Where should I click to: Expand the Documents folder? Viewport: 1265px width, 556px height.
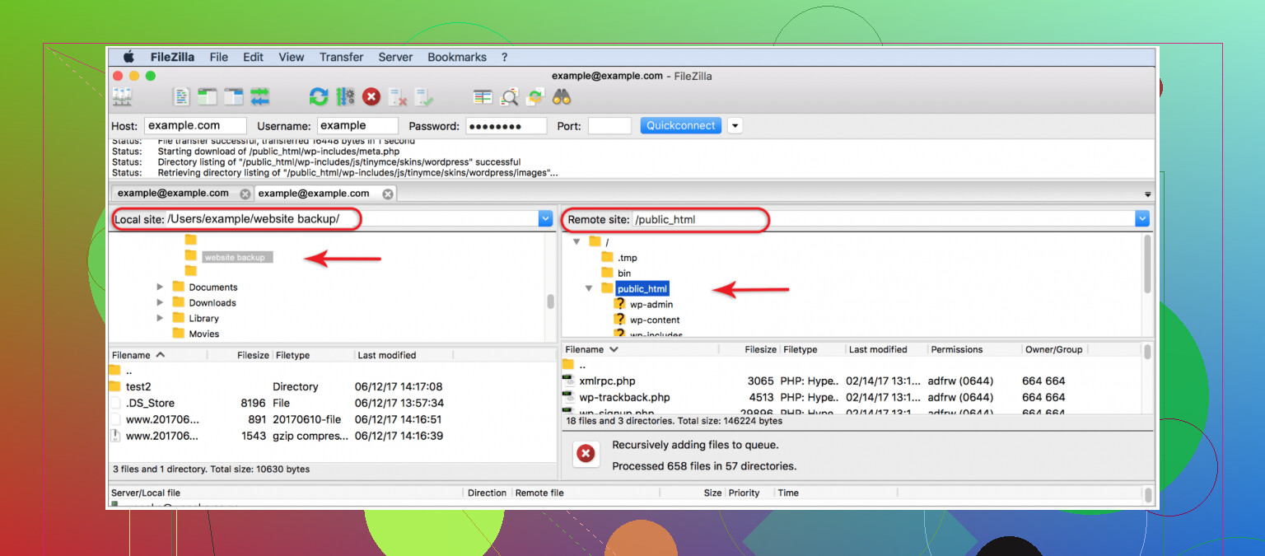(160, 287)
